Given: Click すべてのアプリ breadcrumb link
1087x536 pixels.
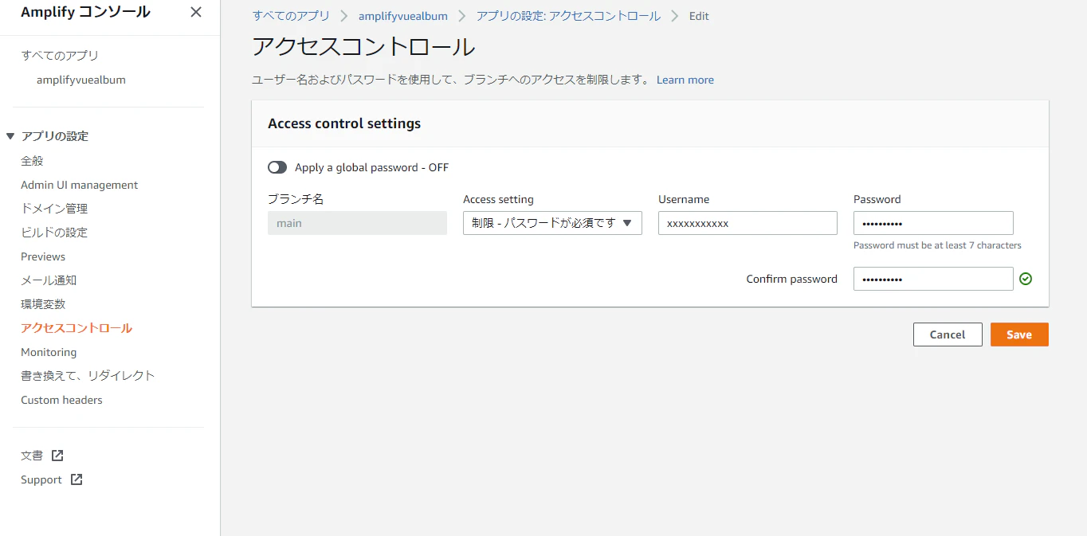Looking at the screenshot, I should (291, 16).
